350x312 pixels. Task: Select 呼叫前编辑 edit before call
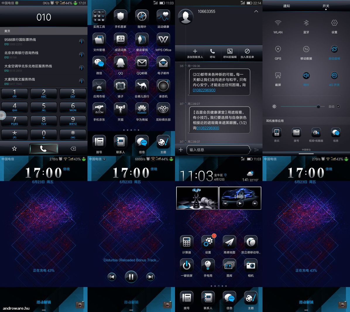230,54
